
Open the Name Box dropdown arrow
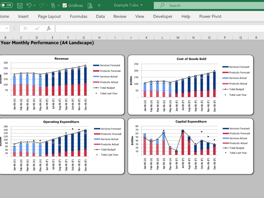pyautogui.click(x=7, y=28)
